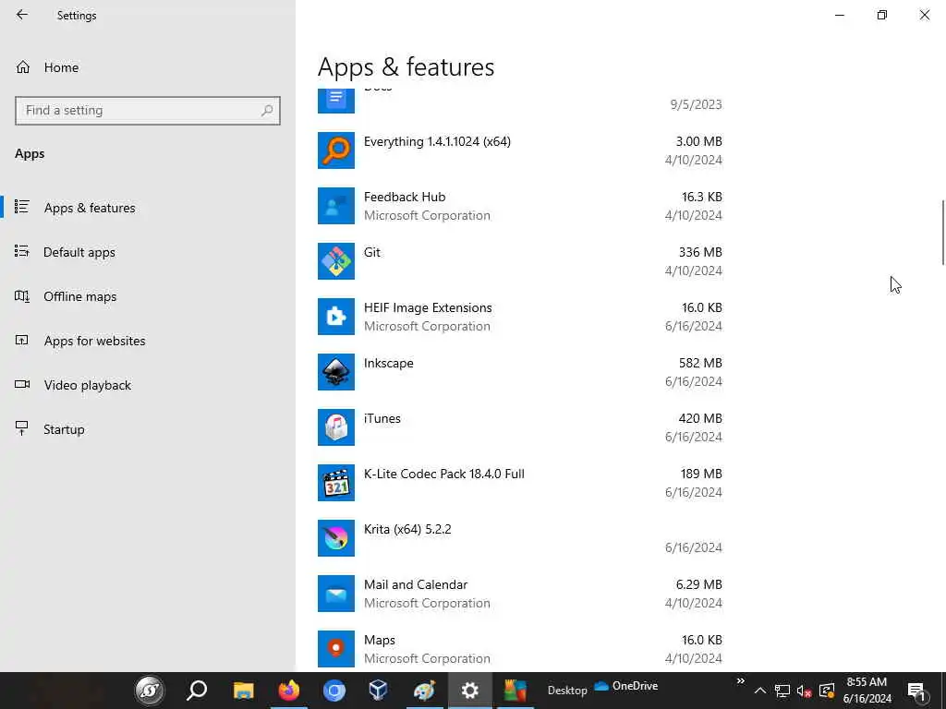Click the Startup sidebar icon
946x709 pixels.
click(x=22, y=428)
